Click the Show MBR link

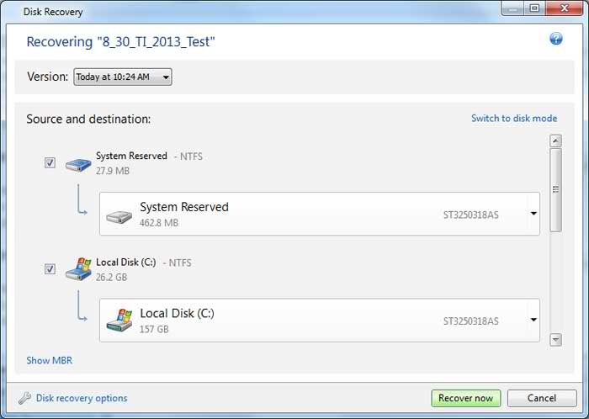49,360
